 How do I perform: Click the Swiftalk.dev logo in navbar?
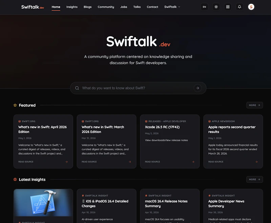pos(33,7)
